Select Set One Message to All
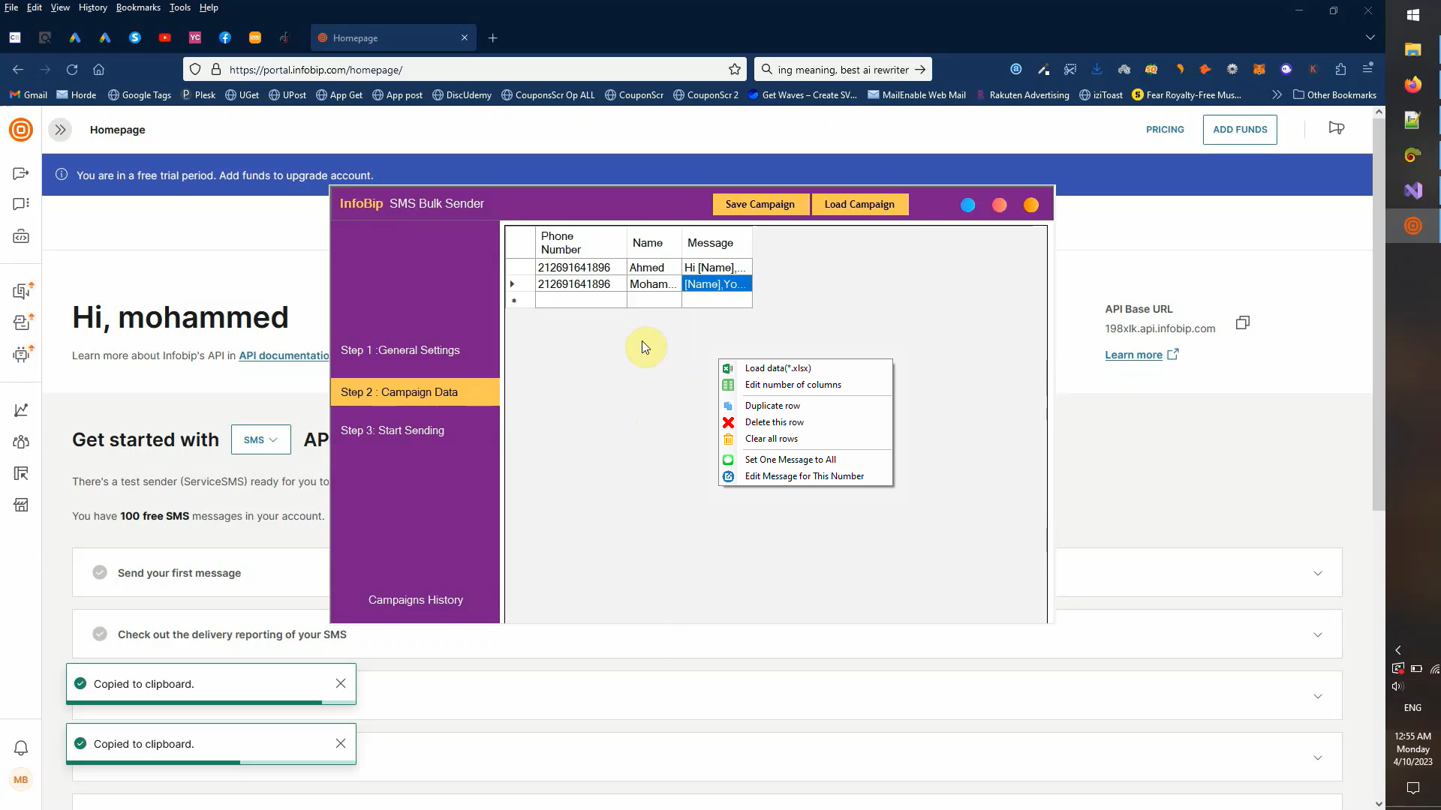The width and height of the screenshot is (1441, 810). (x=790, y=460)
